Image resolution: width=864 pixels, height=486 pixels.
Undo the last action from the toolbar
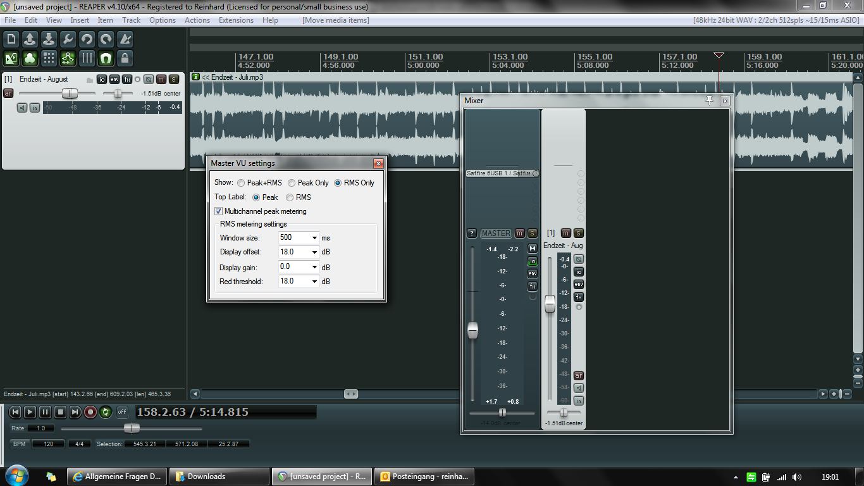pos(87,39)
